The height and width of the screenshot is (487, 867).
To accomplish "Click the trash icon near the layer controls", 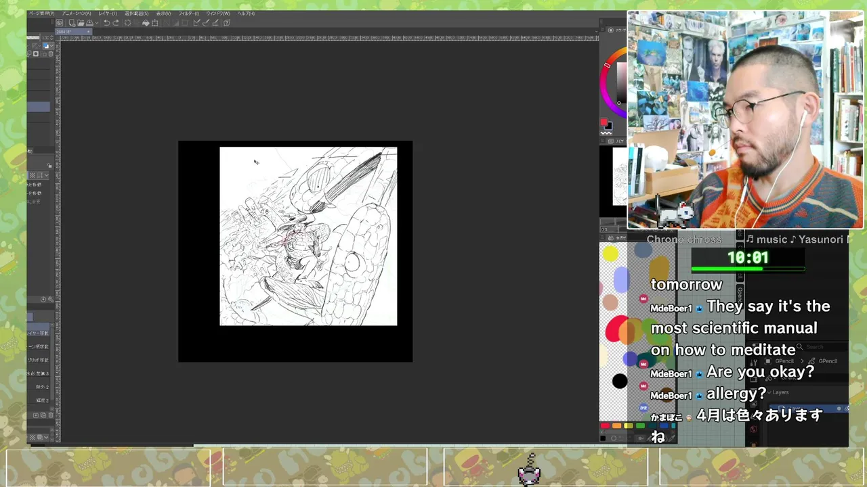I will (51, 53).
